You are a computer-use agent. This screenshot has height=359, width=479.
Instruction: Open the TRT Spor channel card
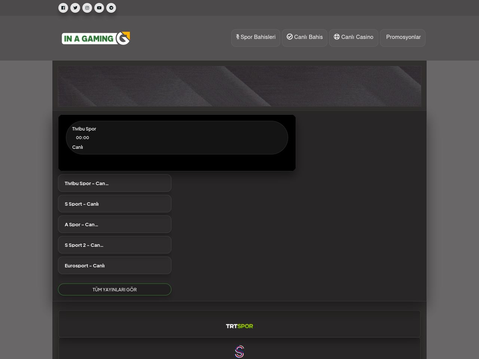239,324
